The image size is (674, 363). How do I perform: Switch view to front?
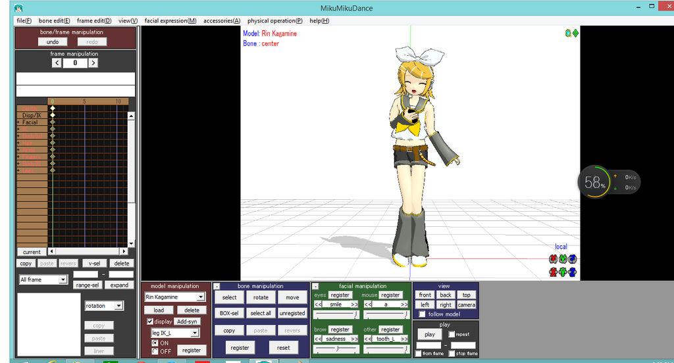(x=425, y=295)
